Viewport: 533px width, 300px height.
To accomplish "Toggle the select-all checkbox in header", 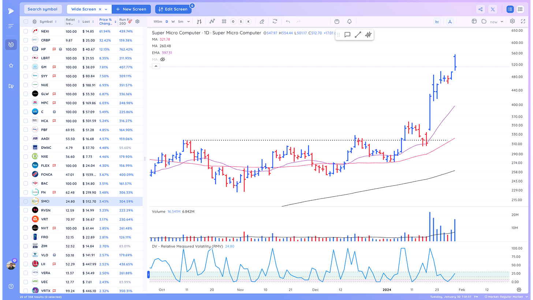I will click(26, 22).
